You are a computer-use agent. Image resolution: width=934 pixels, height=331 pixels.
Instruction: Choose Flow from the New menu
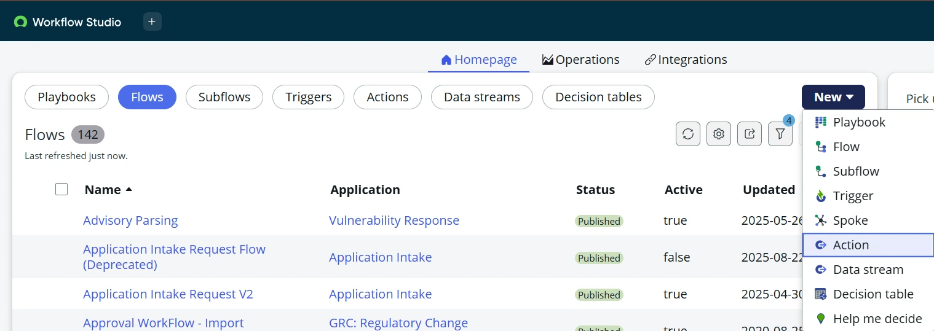coord(868,147)
